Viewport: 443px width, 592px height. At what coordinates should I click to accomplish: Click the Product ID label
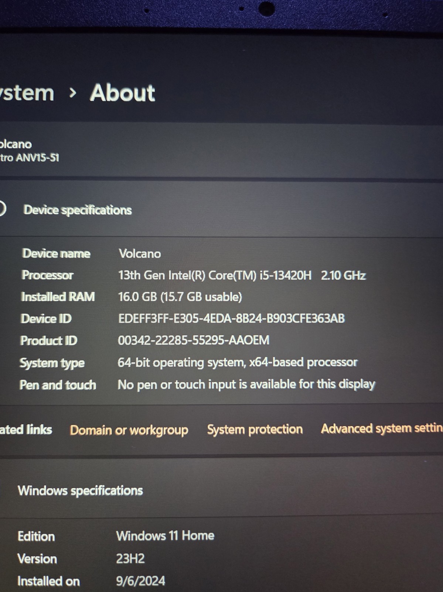click(x=49, y=340)
